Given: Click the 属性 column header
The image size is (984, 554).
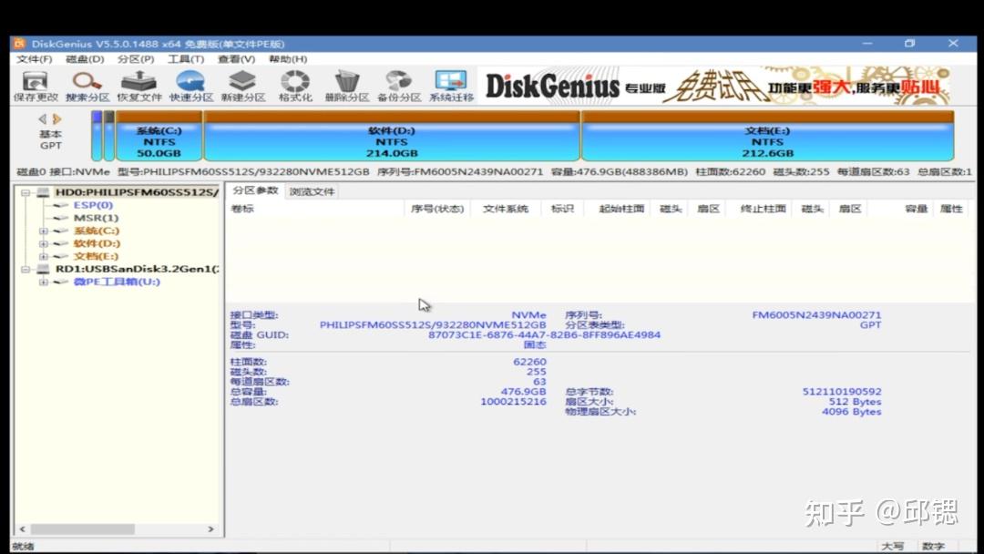Looking at the screenshot, I should (951, 209).
